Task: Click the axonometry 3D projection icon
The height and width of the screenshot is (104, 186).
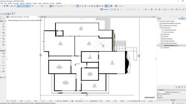Action: click(112, 10)
